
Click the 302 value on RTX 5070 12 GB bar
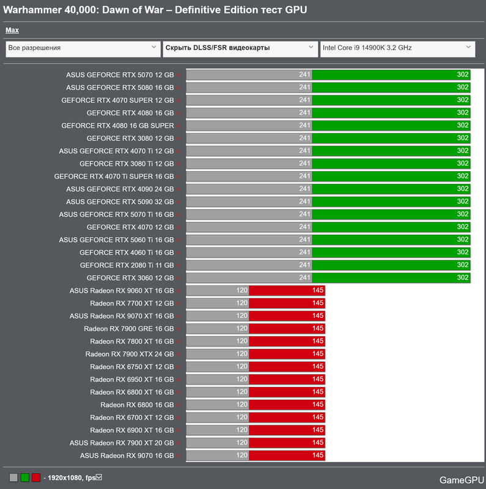[463, 75]
